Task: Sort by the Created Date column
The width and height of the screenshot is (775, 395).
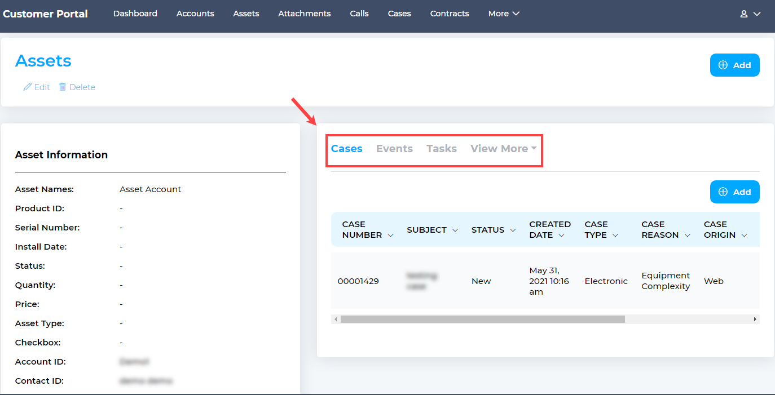Action: tap(561, 236)
